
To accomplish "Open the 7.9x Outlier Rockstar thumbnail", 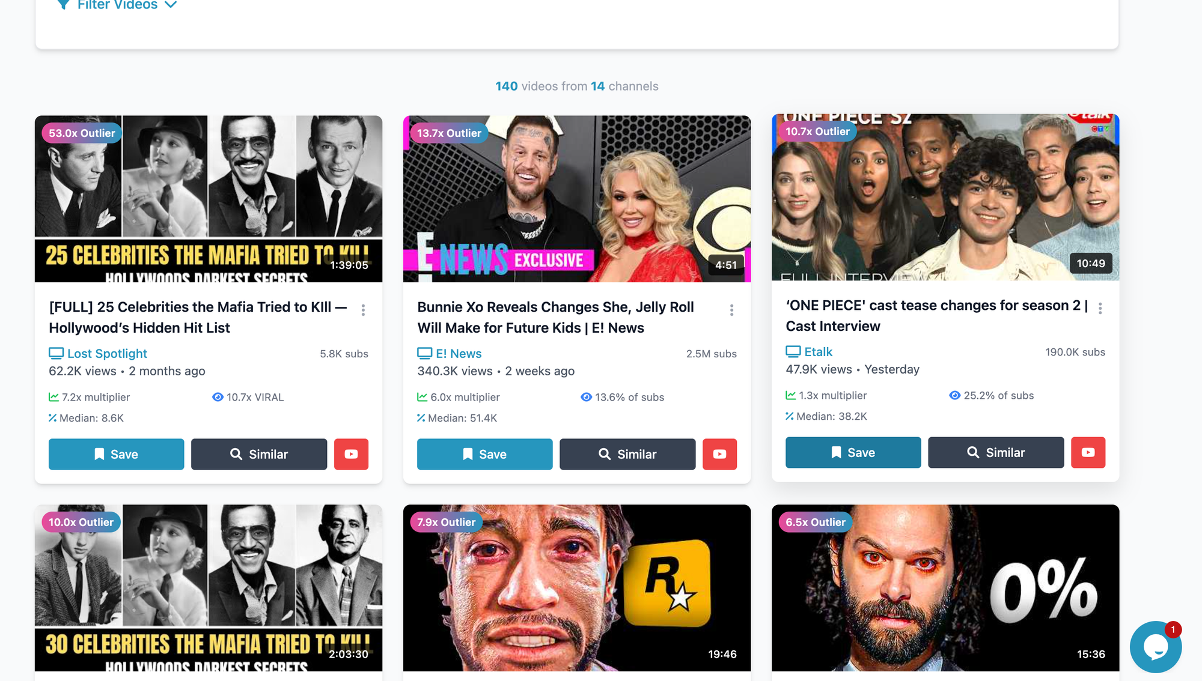I will click(577, 588).
